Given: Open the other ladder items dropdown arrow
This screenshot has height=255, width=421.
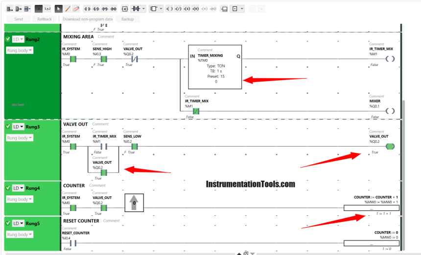Looking at the screenshot, I should pos(242,9).
